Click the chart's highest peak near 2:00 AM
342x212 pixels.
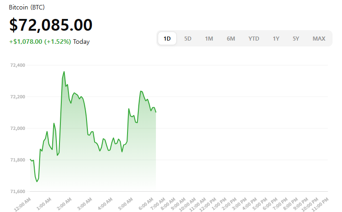64,71
